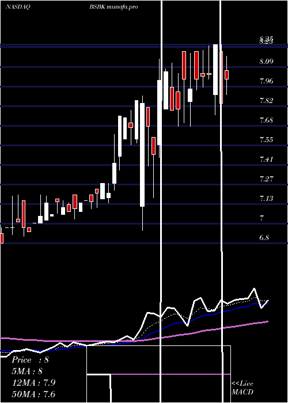Click the 7.41 price axis label

pos(266,159)
